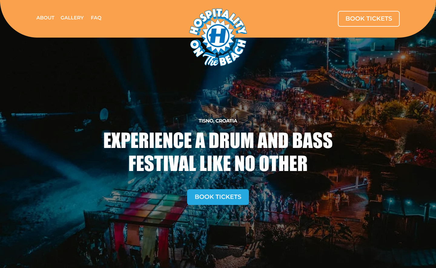This screenshot has height=268, width=436.
Task: Go to the GALLERY nav item
Action: [x=72, y=18]
